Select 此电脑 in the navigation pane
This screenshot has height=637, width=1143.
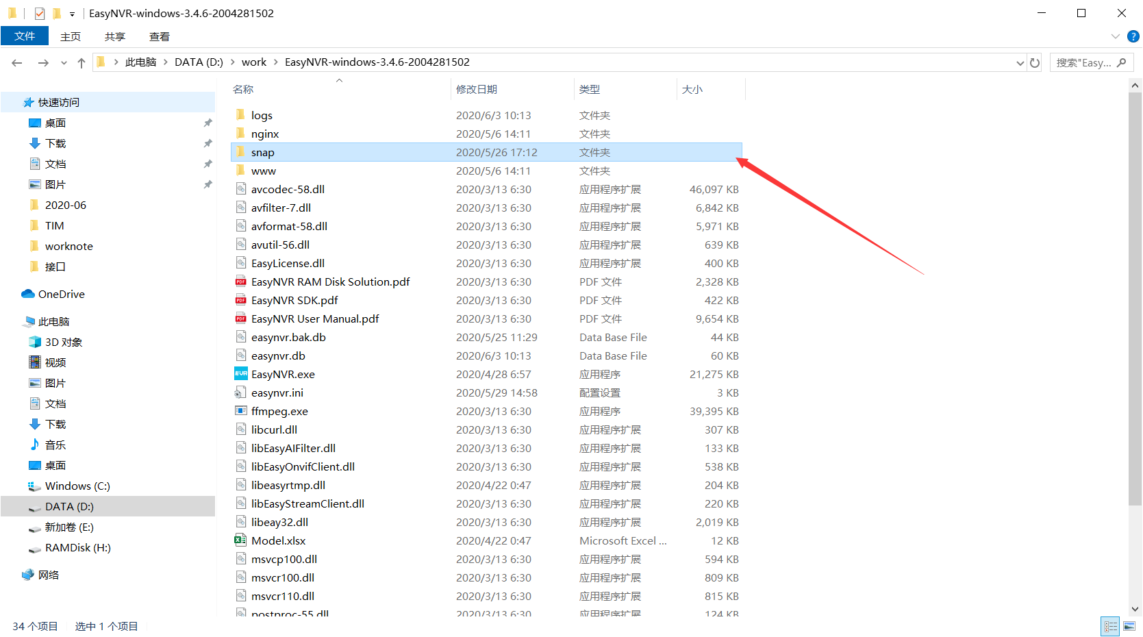(53, 321)
